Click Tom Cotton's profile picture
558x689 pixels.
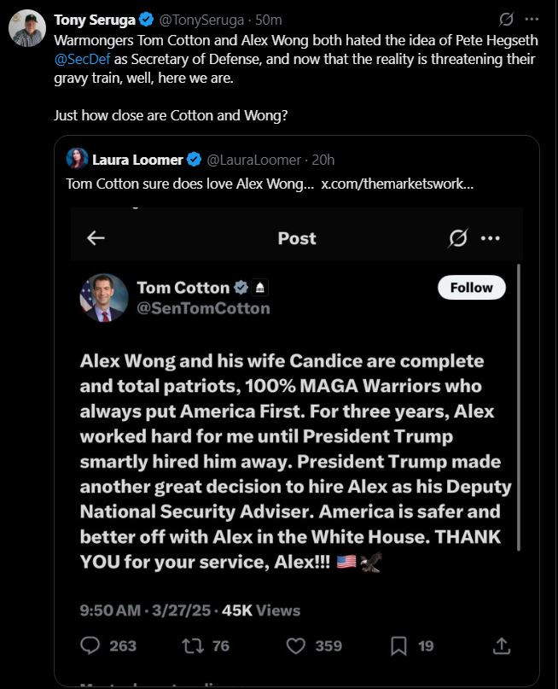(x=104, y=298)
